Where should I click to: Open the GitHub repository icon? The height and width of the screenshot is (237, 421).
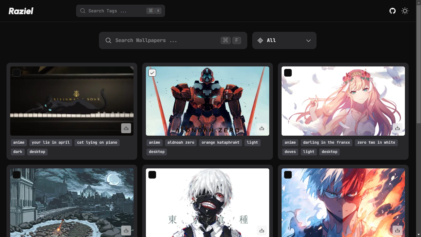(x=393, y=11)
